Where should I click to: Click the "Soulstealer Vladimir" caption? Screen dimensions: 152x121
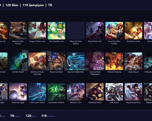click(x=56, y=103)
